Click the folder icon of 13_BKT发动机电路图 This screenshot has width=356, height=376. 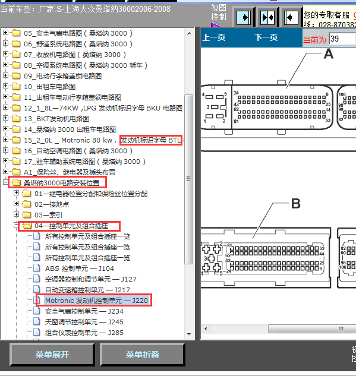click(x=16, y=118)
